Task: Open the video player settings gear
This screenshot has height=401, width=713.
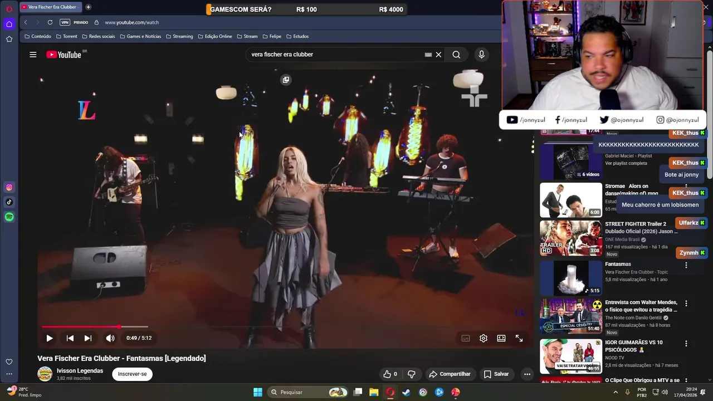Action: (x=484, y=338)
